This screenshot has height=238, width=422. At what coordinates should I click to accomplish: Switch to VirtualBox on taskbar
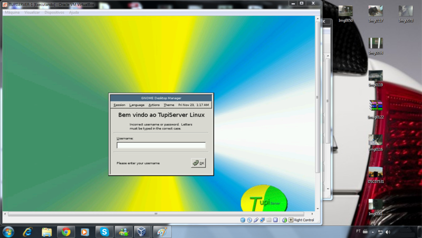(x=141, y=232)
